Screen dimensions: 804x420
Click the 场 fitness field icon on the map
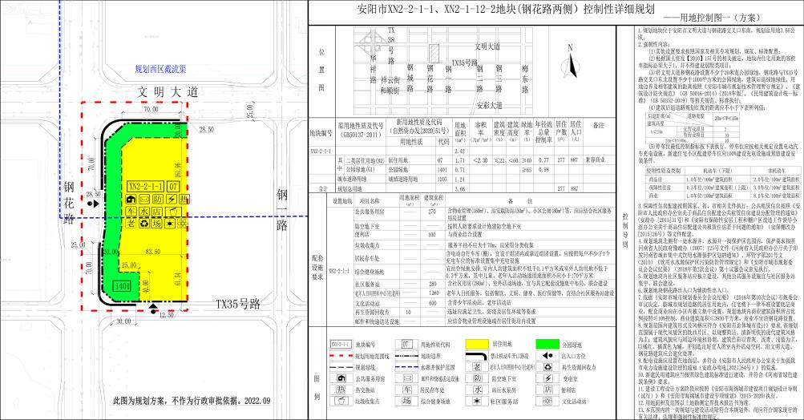click(157, 224)
